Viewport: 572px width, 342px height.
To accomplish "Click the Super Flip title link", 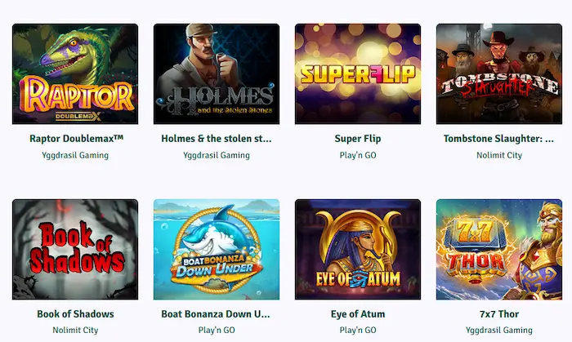I will click(x=358, y=139).
